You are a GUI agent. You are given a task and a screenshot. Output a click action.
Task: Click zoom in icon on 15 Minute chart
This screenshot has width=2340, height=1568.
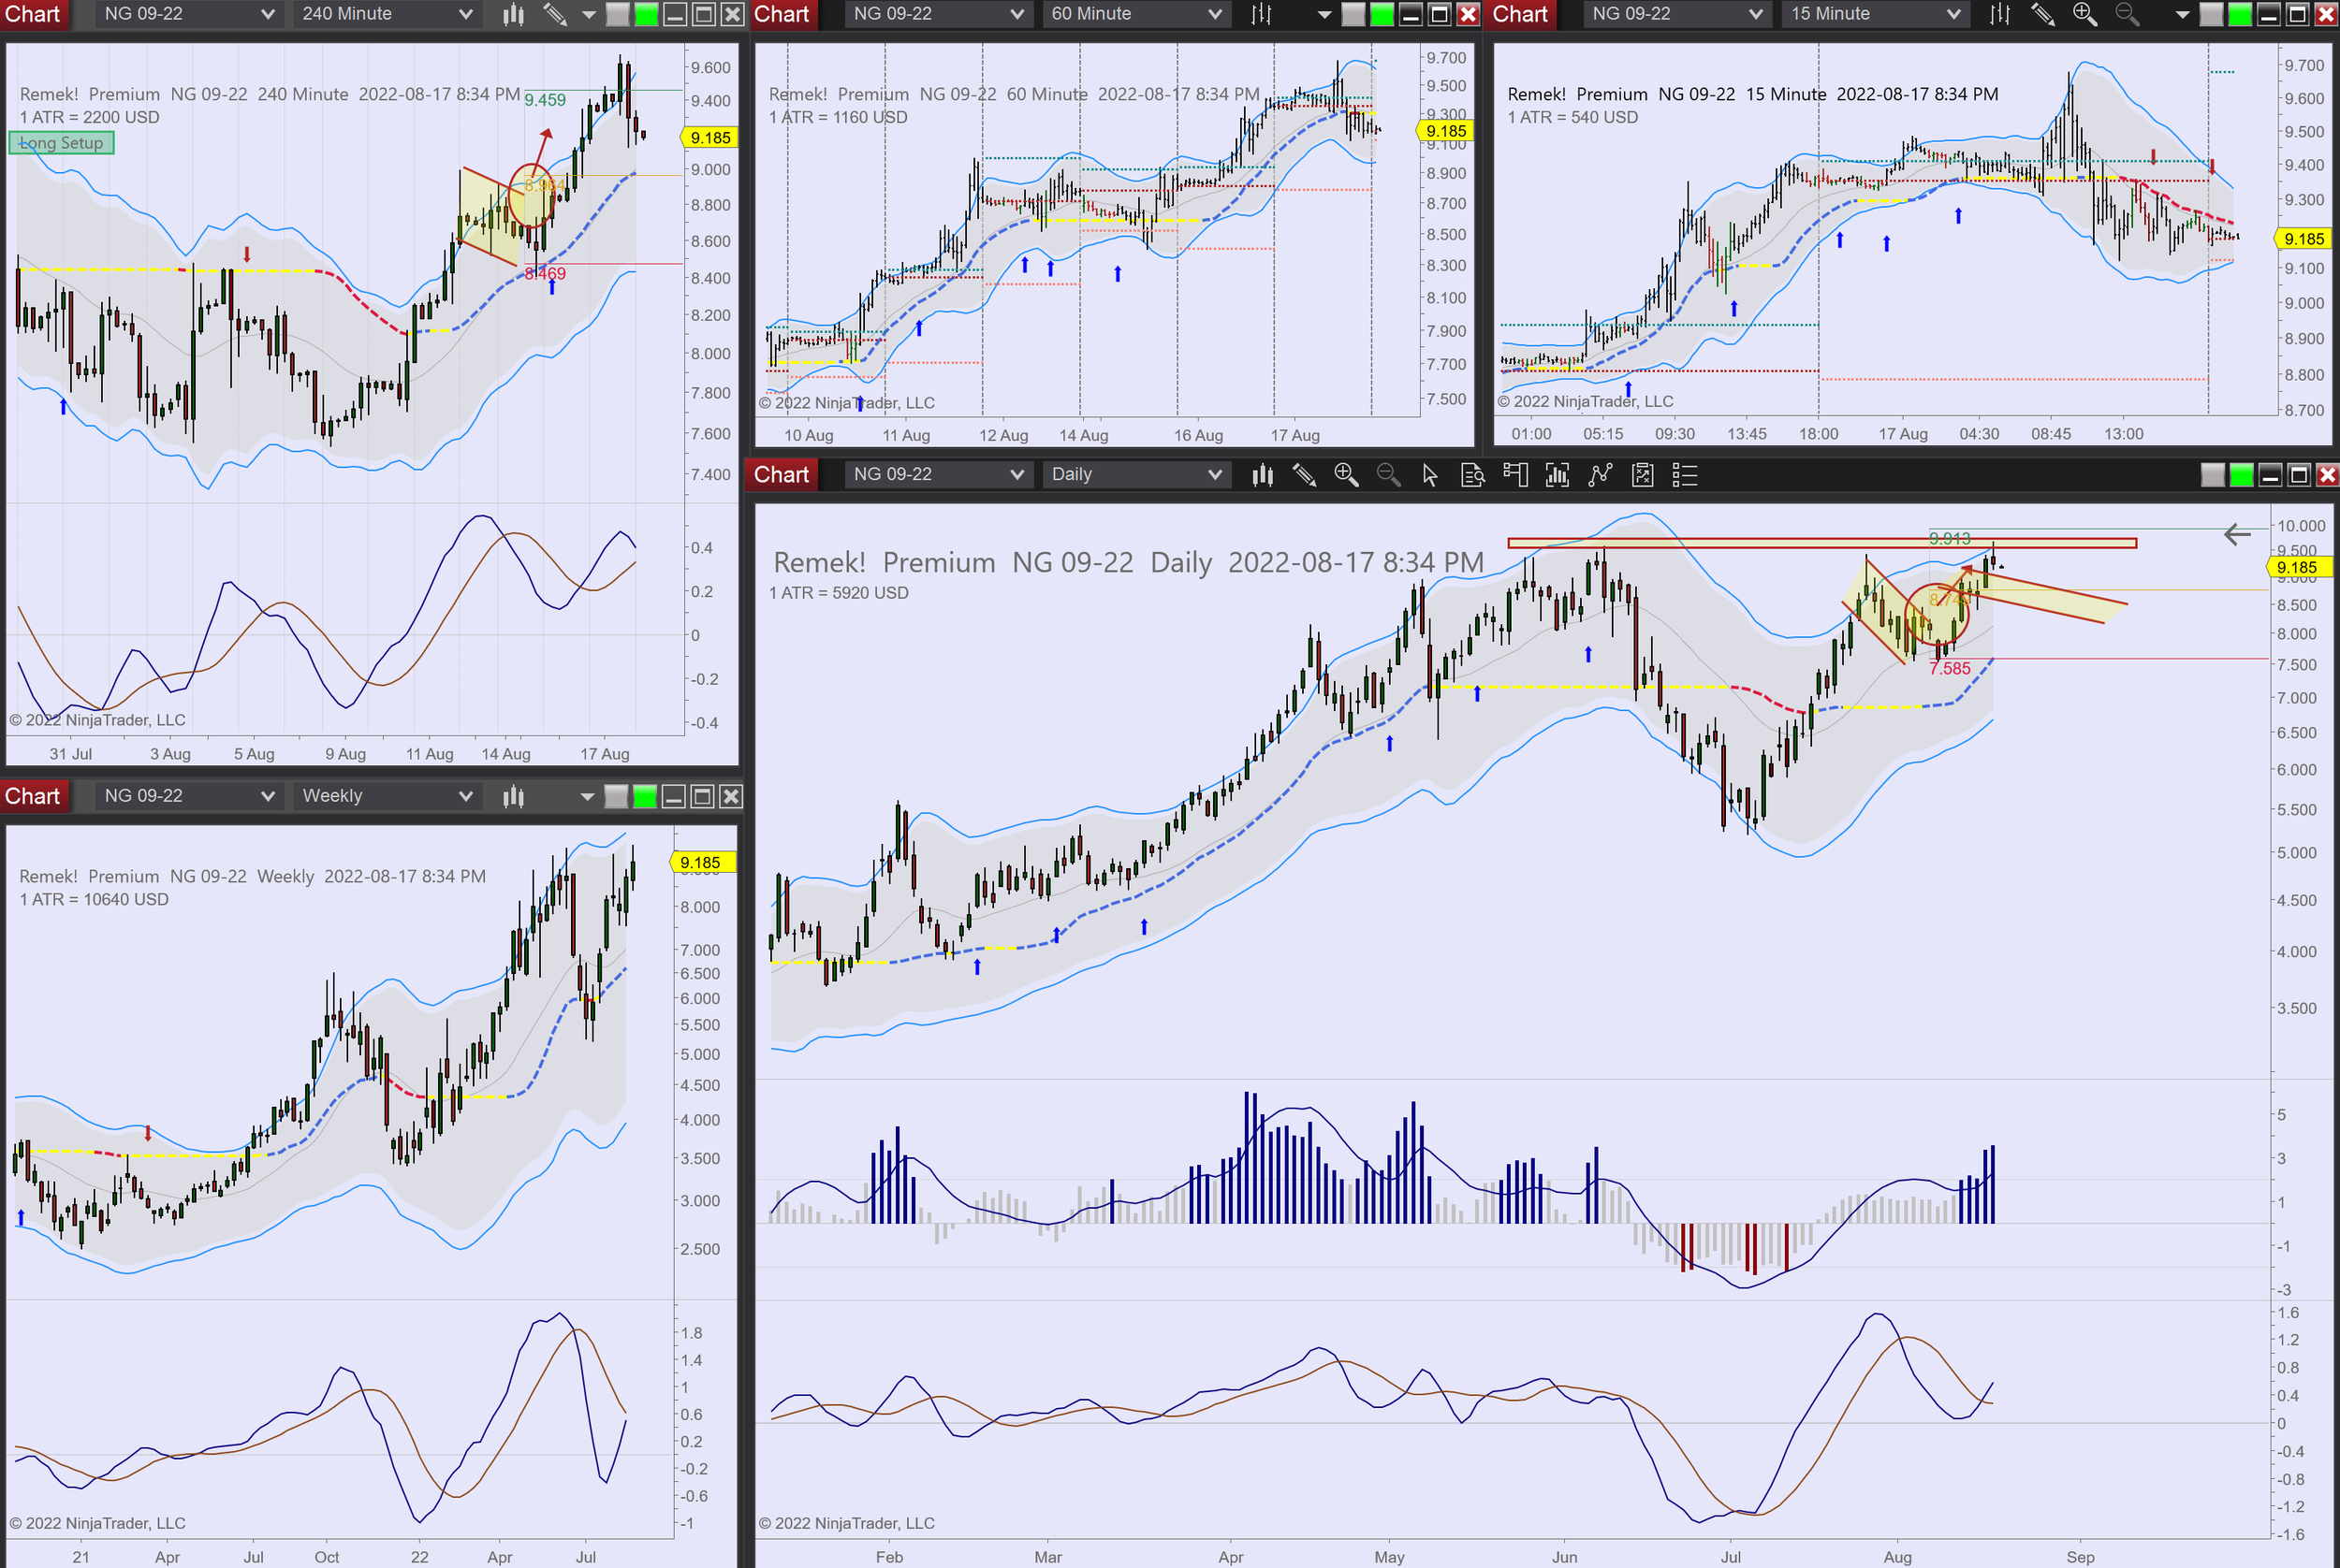click(2084, 14)
